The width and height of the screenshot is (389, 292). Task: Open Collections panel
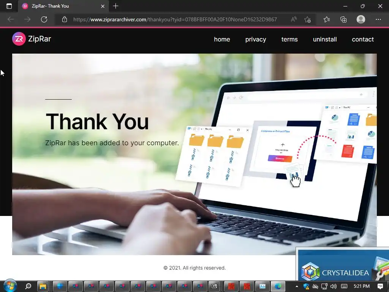[343, 19]
